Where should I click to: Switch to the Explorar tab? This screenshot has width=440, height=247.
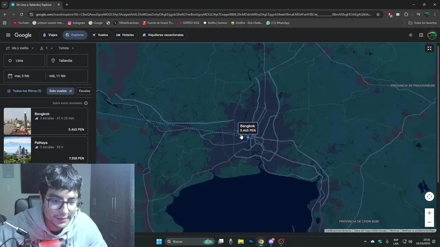75,35
